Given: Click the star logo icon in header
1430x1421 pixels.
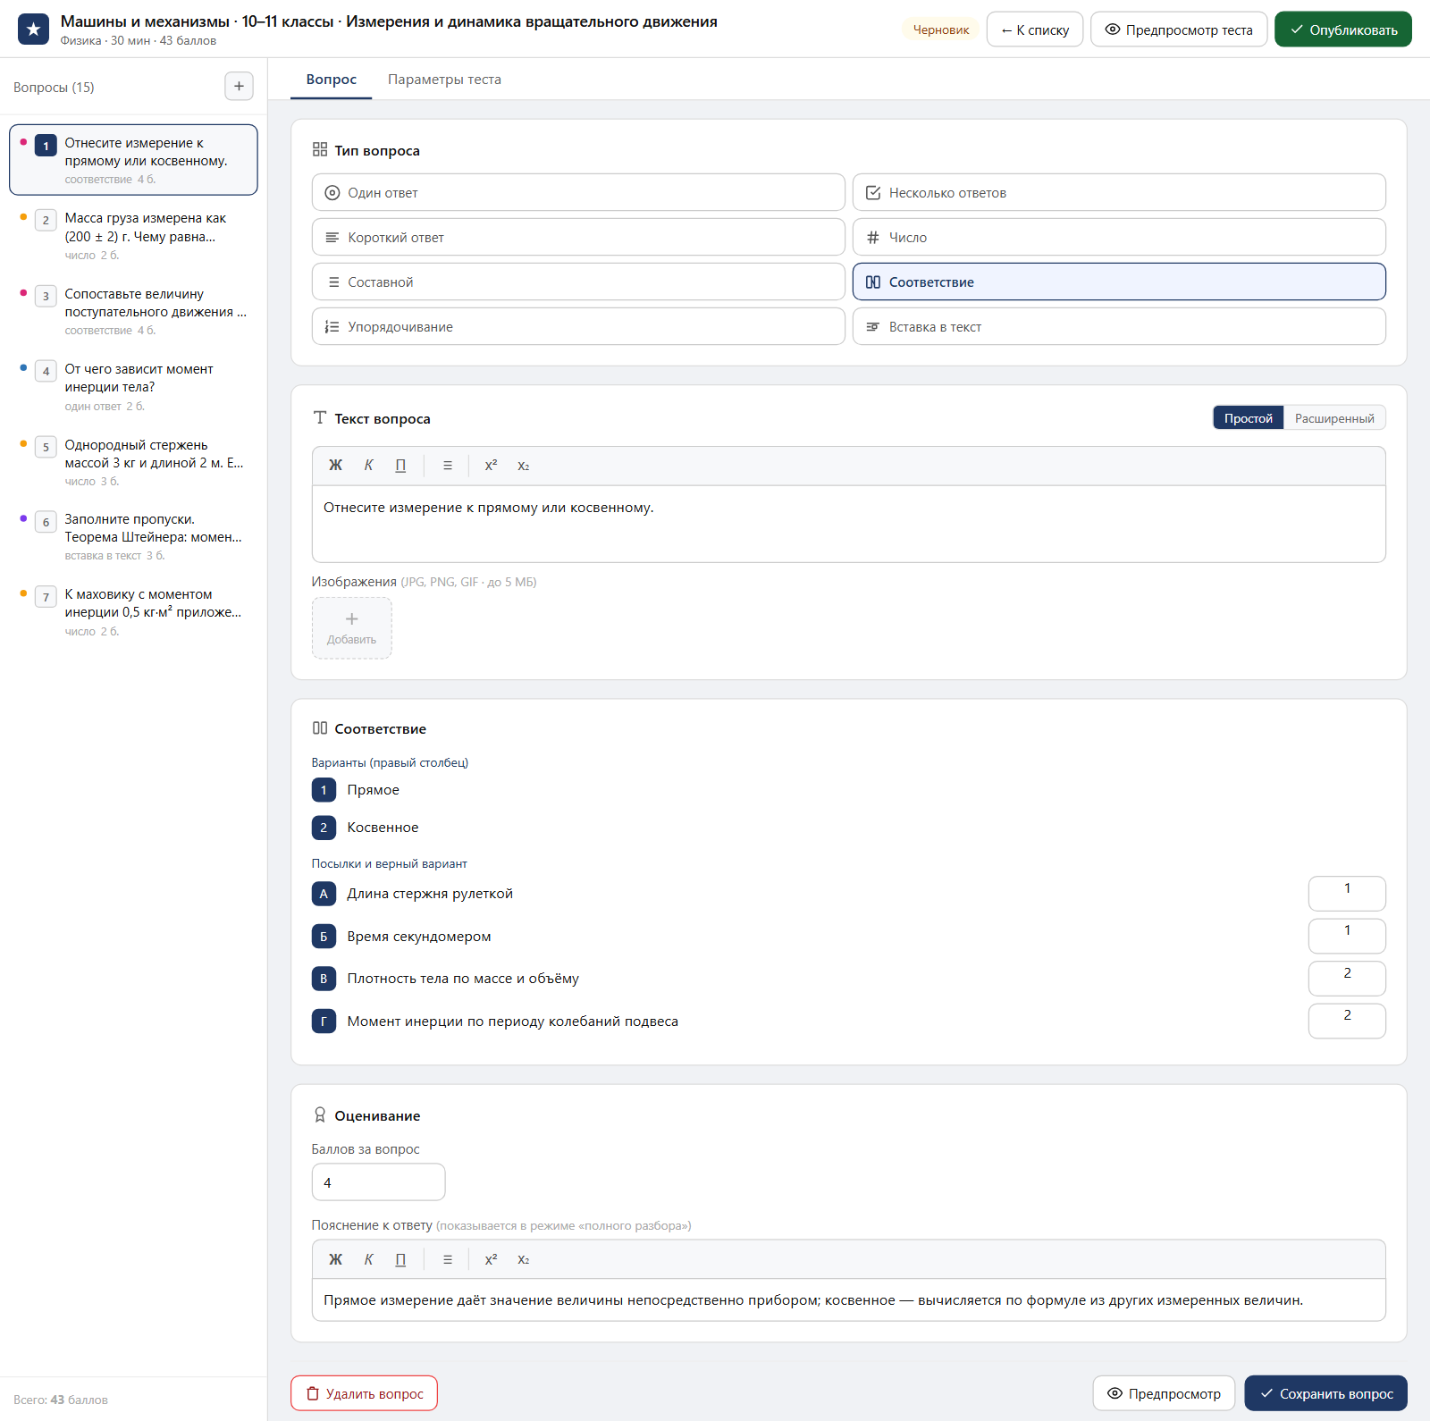Looking at the screenshot, I should coord(33,29).
